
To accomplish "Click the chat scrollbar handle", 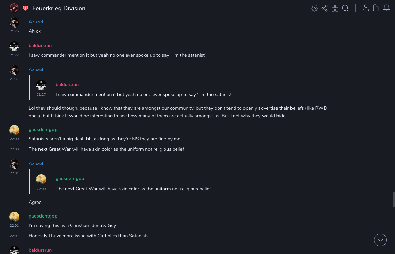I will click(x=394, y=199).
